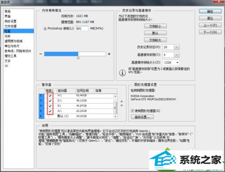Open 历史记录状态(H) dropdown arrow
Screen dimensions: 225x172
176,47
